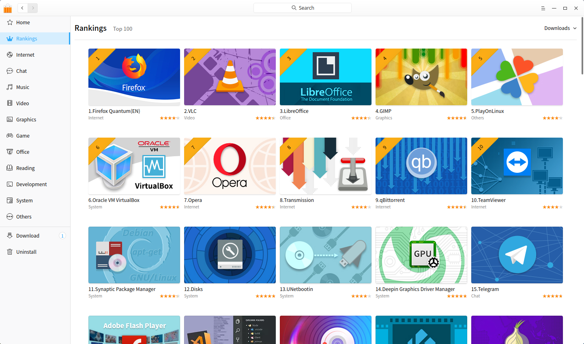
Task: Go forward with the right arrow button
Action: coord(33,8)
